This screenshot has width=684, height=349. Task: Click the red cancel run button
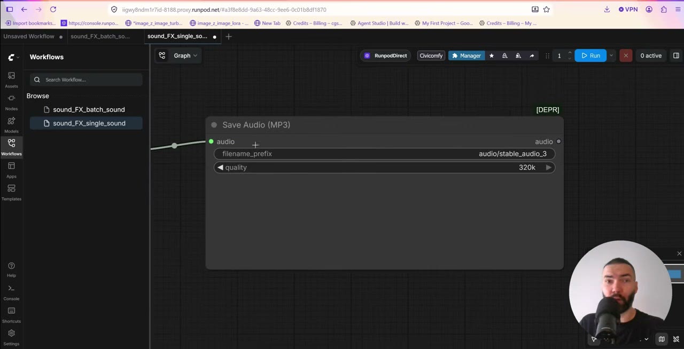[x=626, y=55]
